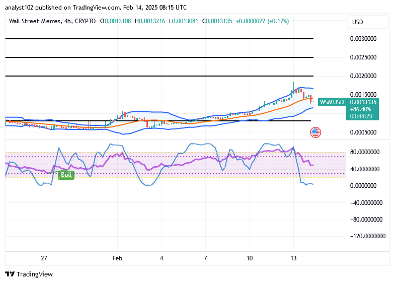The height and width of the screenshot is (283, 395).
Task: Click the −120.0000000 oscillator axis label
Action: click(368, 236)
